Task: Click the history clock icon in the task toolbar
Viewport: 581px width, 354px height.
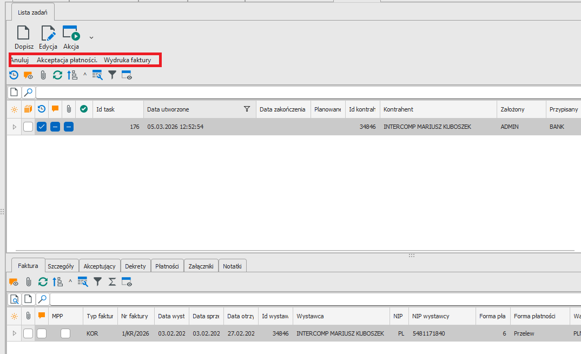Action: click(x=14, y=75)
